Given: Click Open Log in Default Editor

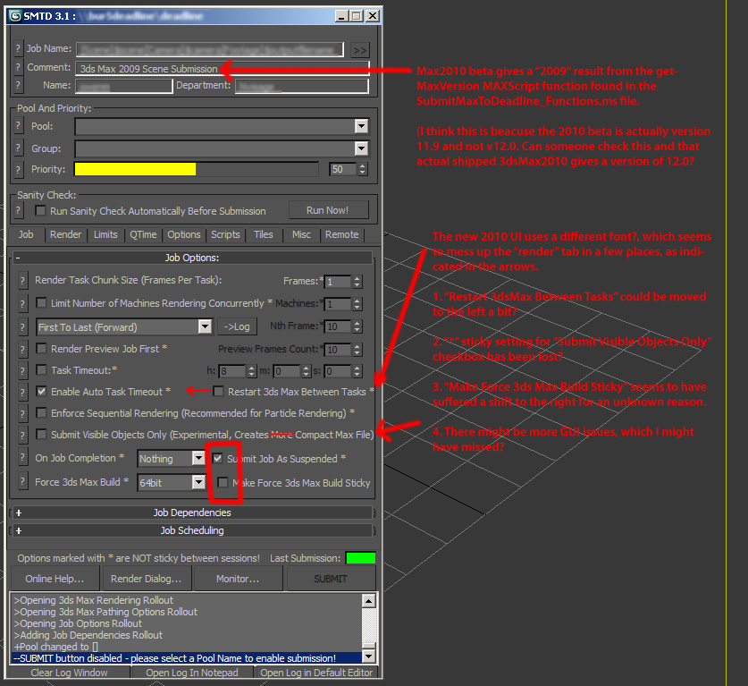Looking at the screenshot, I should tap(316, 673).
